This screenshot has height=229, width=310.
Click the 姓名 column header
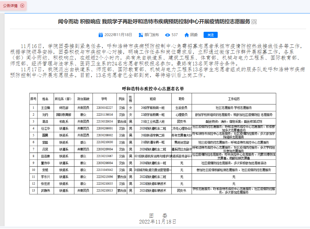(45, 99)
